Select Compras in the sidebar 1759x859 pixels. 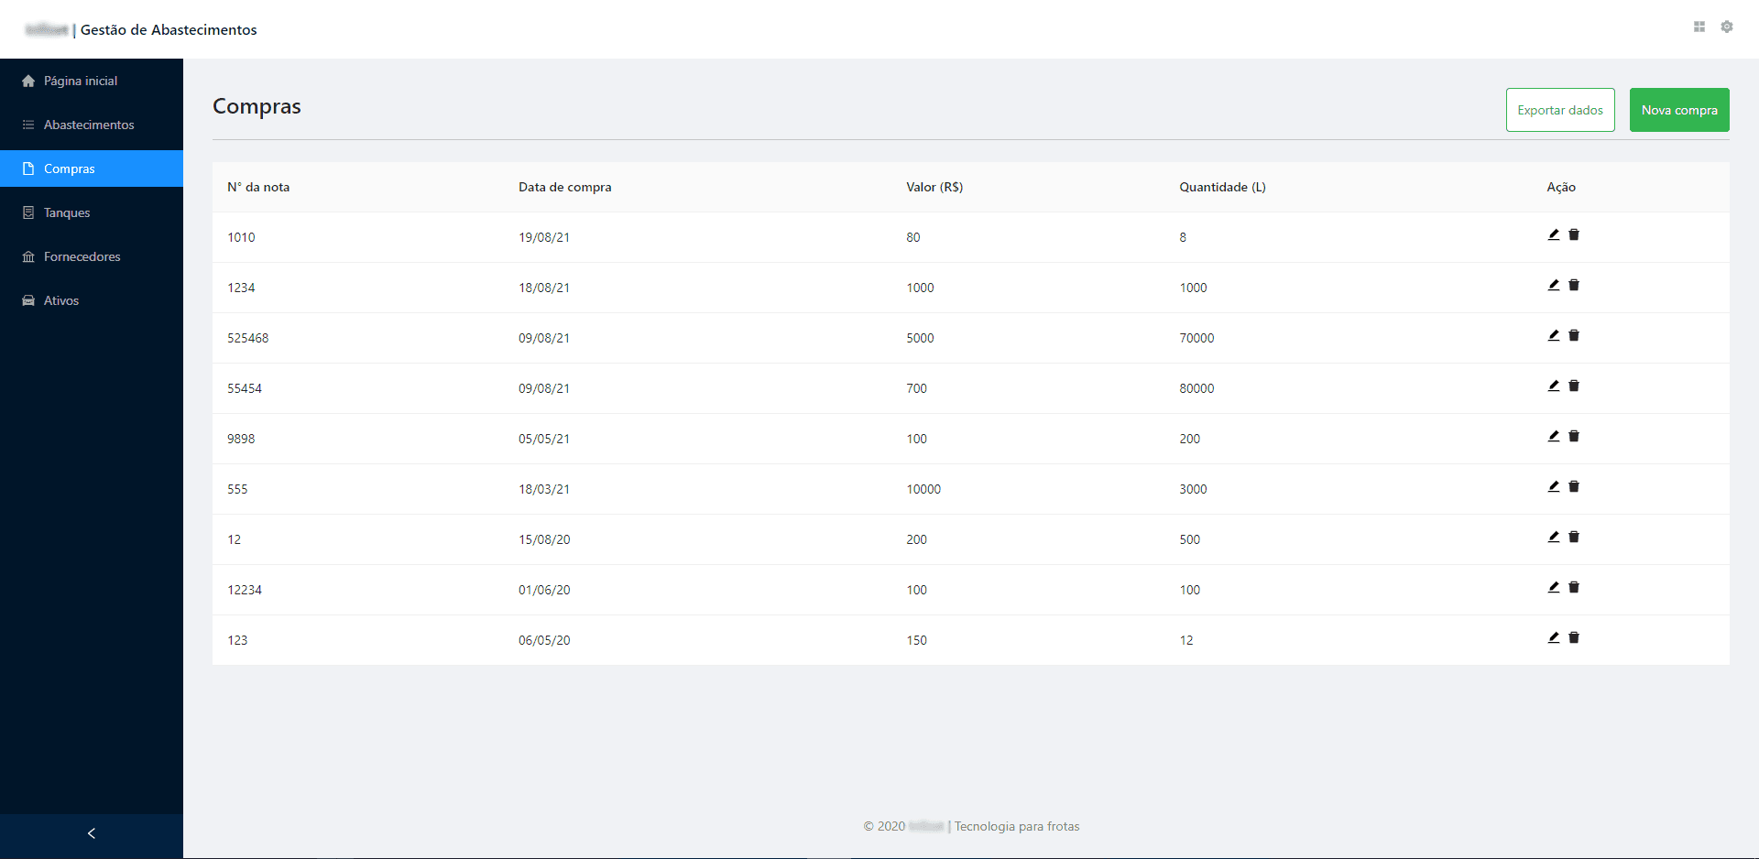(92, 169)
